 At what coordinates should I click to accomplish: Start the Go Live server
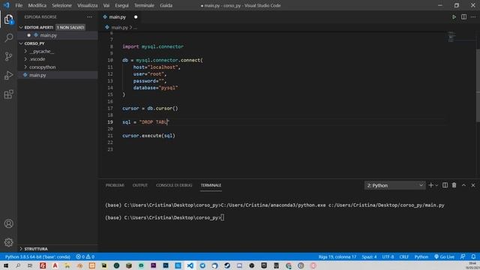[x=444, y=256]
